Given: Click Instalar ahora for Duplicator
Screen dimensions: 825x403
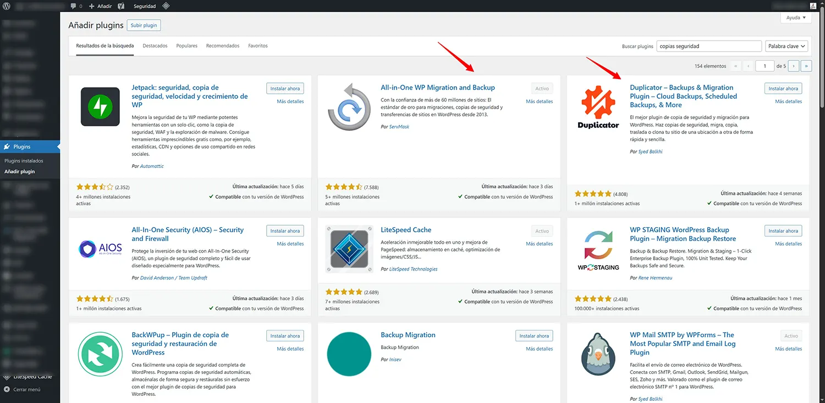Looking at the screenshot, I should click(783, 88).
